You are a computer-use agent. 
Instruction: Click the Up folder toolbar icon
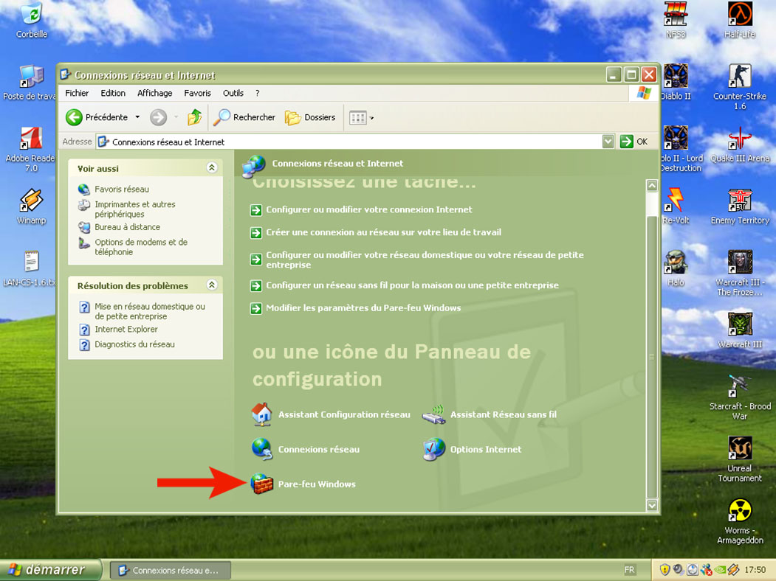tap(195, 117)
